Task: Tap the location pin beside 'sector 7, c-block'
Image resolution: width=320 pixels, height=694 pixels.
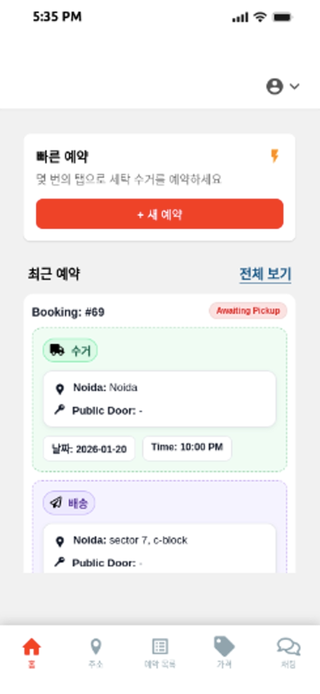Action: coord(60,541)
